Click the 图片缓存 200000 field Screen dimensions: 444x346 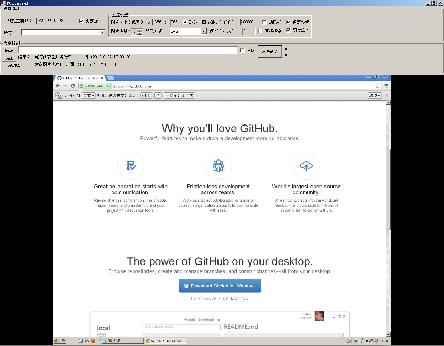click(x=250, y=22)
